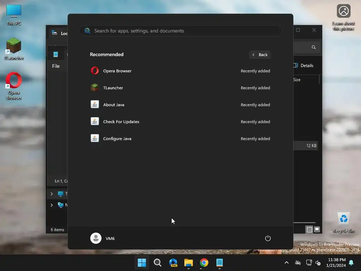
Task: Switch Explorer to large thumbnails view
Action: (x=317, y=229)
